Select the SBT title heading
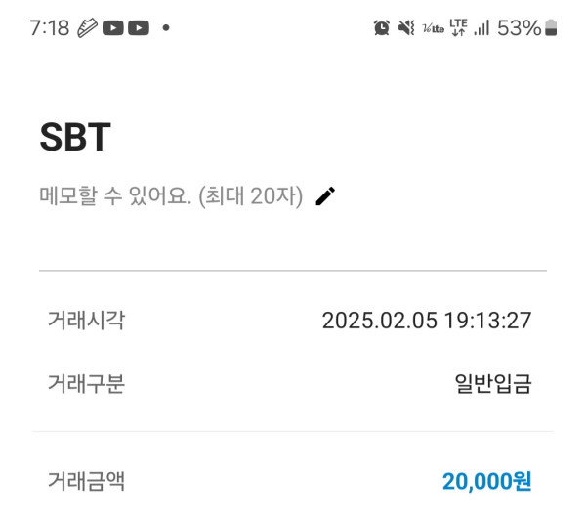Viewport: 586px width, 516px height. pyautogui.click(x=75, y=139)
